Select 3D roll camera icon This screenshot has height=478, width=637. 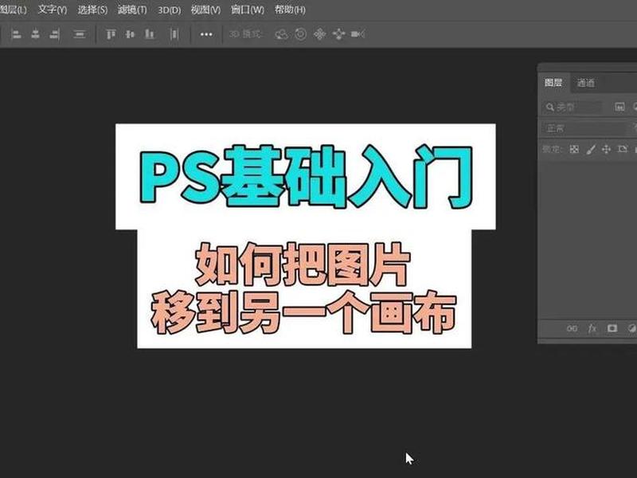coord(301,34)
